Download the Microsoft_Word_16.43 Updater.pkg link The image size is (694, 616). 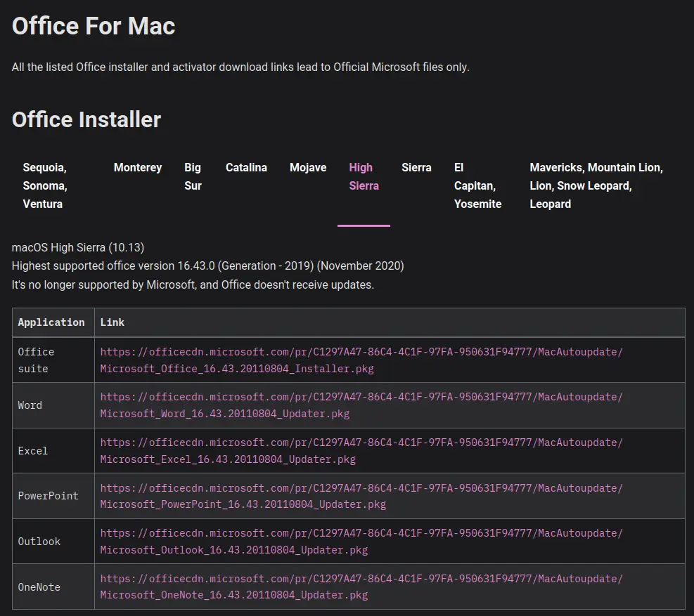point(361,405)
